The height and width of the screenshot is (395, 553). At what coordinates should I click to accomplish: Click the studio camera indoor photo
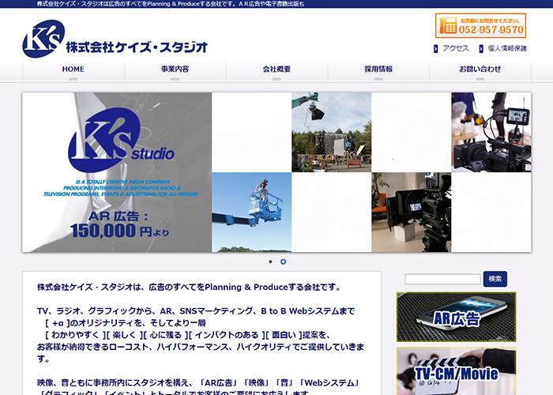coord(412,213)
